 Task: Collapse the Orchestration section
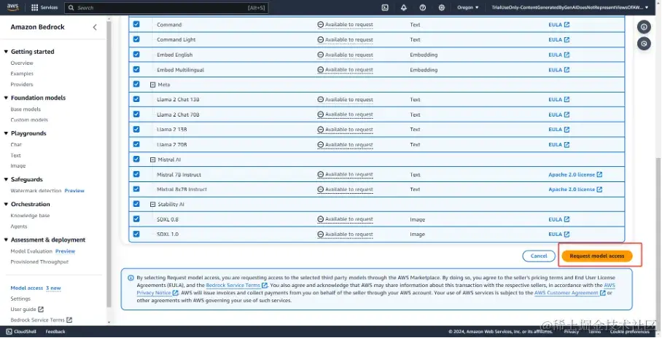click(x=6, y=204)
